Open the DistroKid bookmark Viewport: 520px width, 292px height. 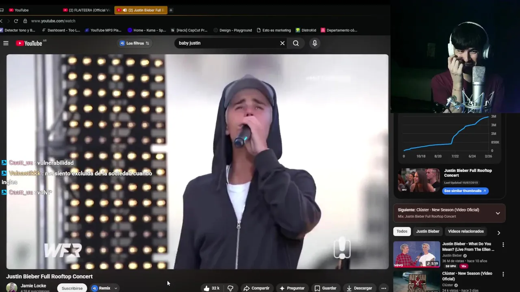[306, 30]
